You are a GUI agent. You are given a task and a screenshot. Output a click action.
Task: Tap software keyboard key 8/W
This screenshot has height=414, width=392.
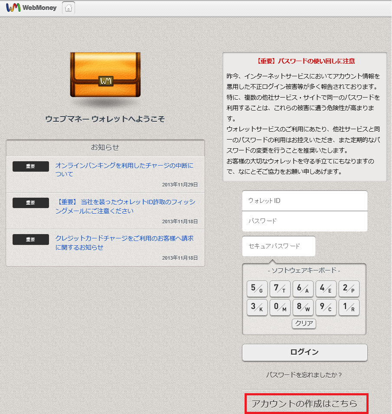[303, 307]
